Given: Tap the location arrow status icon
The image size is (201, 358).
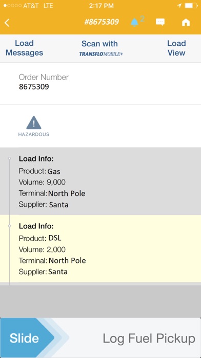Looking at the screenshot, I should tap(179, 6).
